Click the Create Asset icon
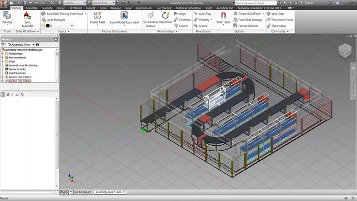Viewport: 357px width, 201px height. 98,15
